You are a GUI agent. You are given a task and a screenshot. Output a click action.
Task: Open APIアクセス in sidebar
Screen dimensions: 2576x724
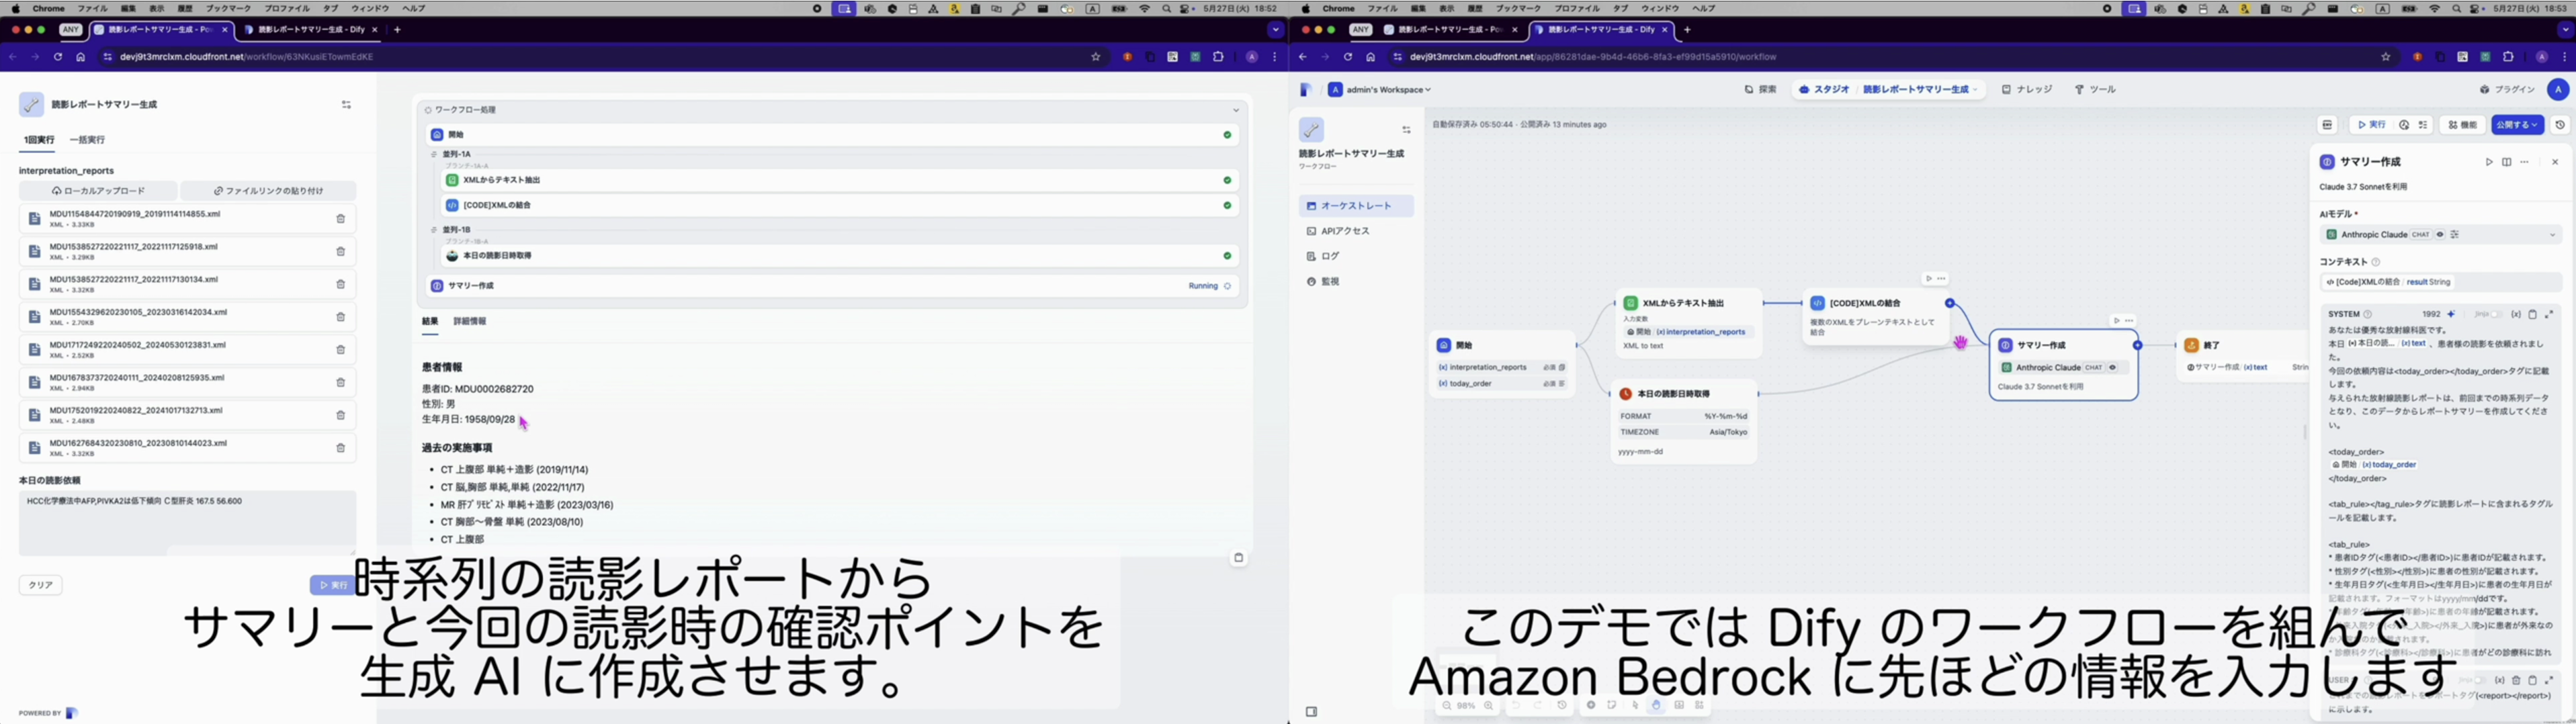(x=1356, y=231)
